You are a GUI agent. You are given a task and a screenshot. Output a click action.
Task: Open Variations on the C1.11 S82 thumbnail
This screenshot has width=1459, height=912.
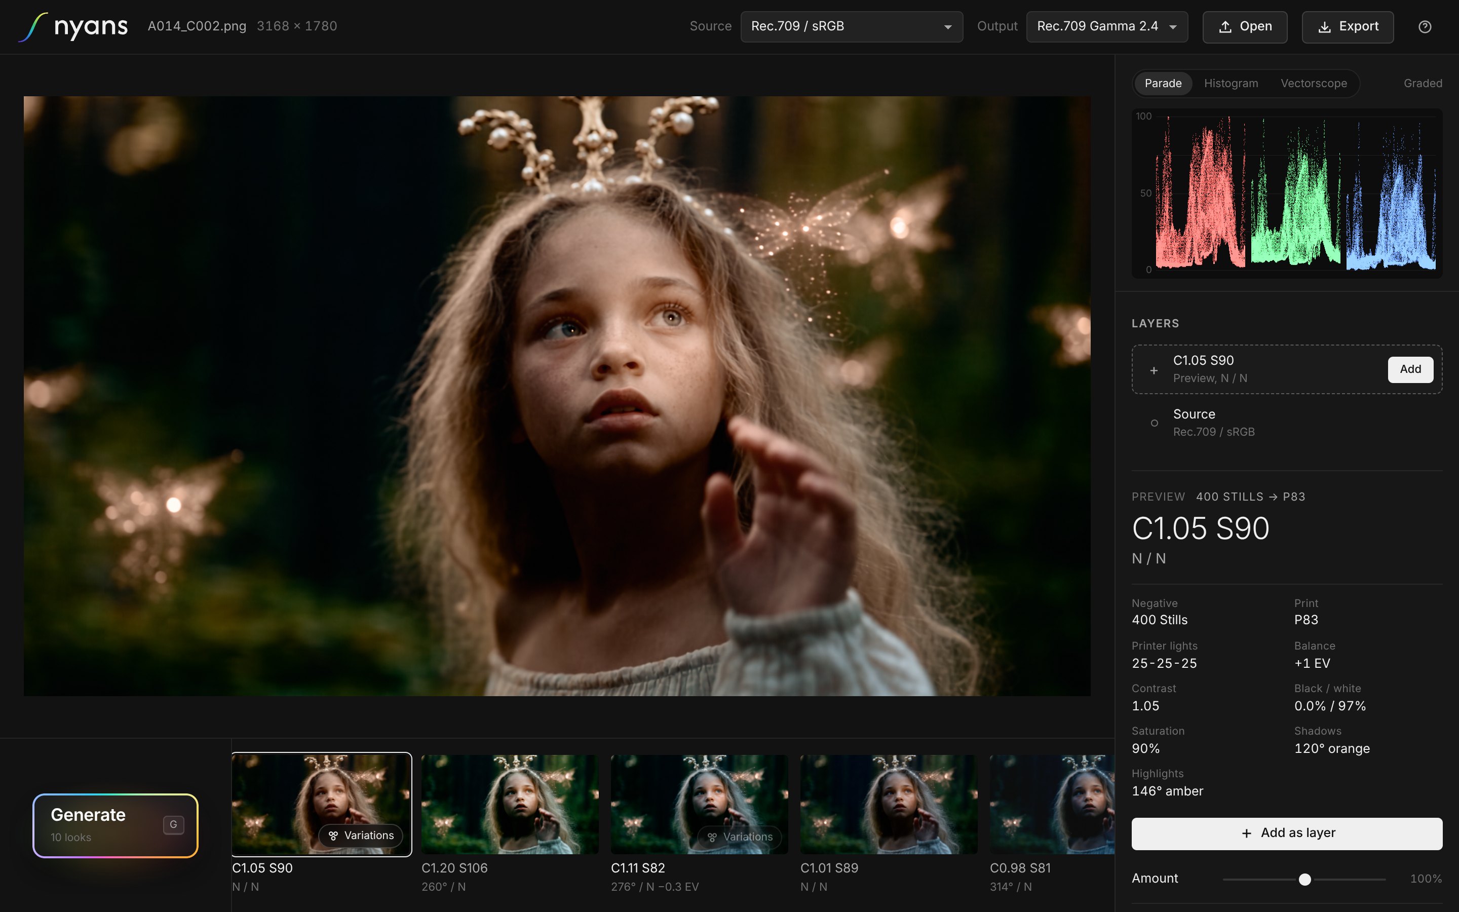(x=739, y=837)
